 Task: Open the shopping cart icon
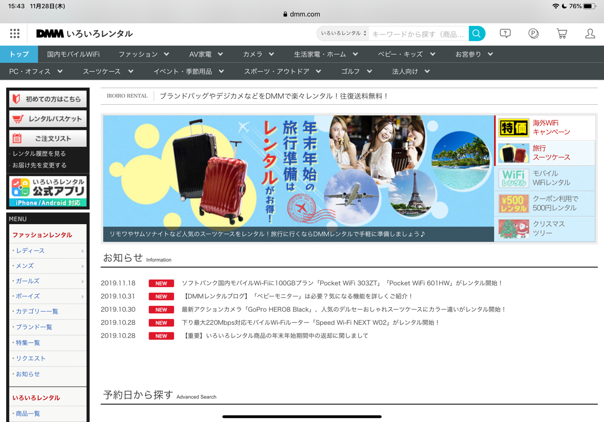click(x=562, y=34)
